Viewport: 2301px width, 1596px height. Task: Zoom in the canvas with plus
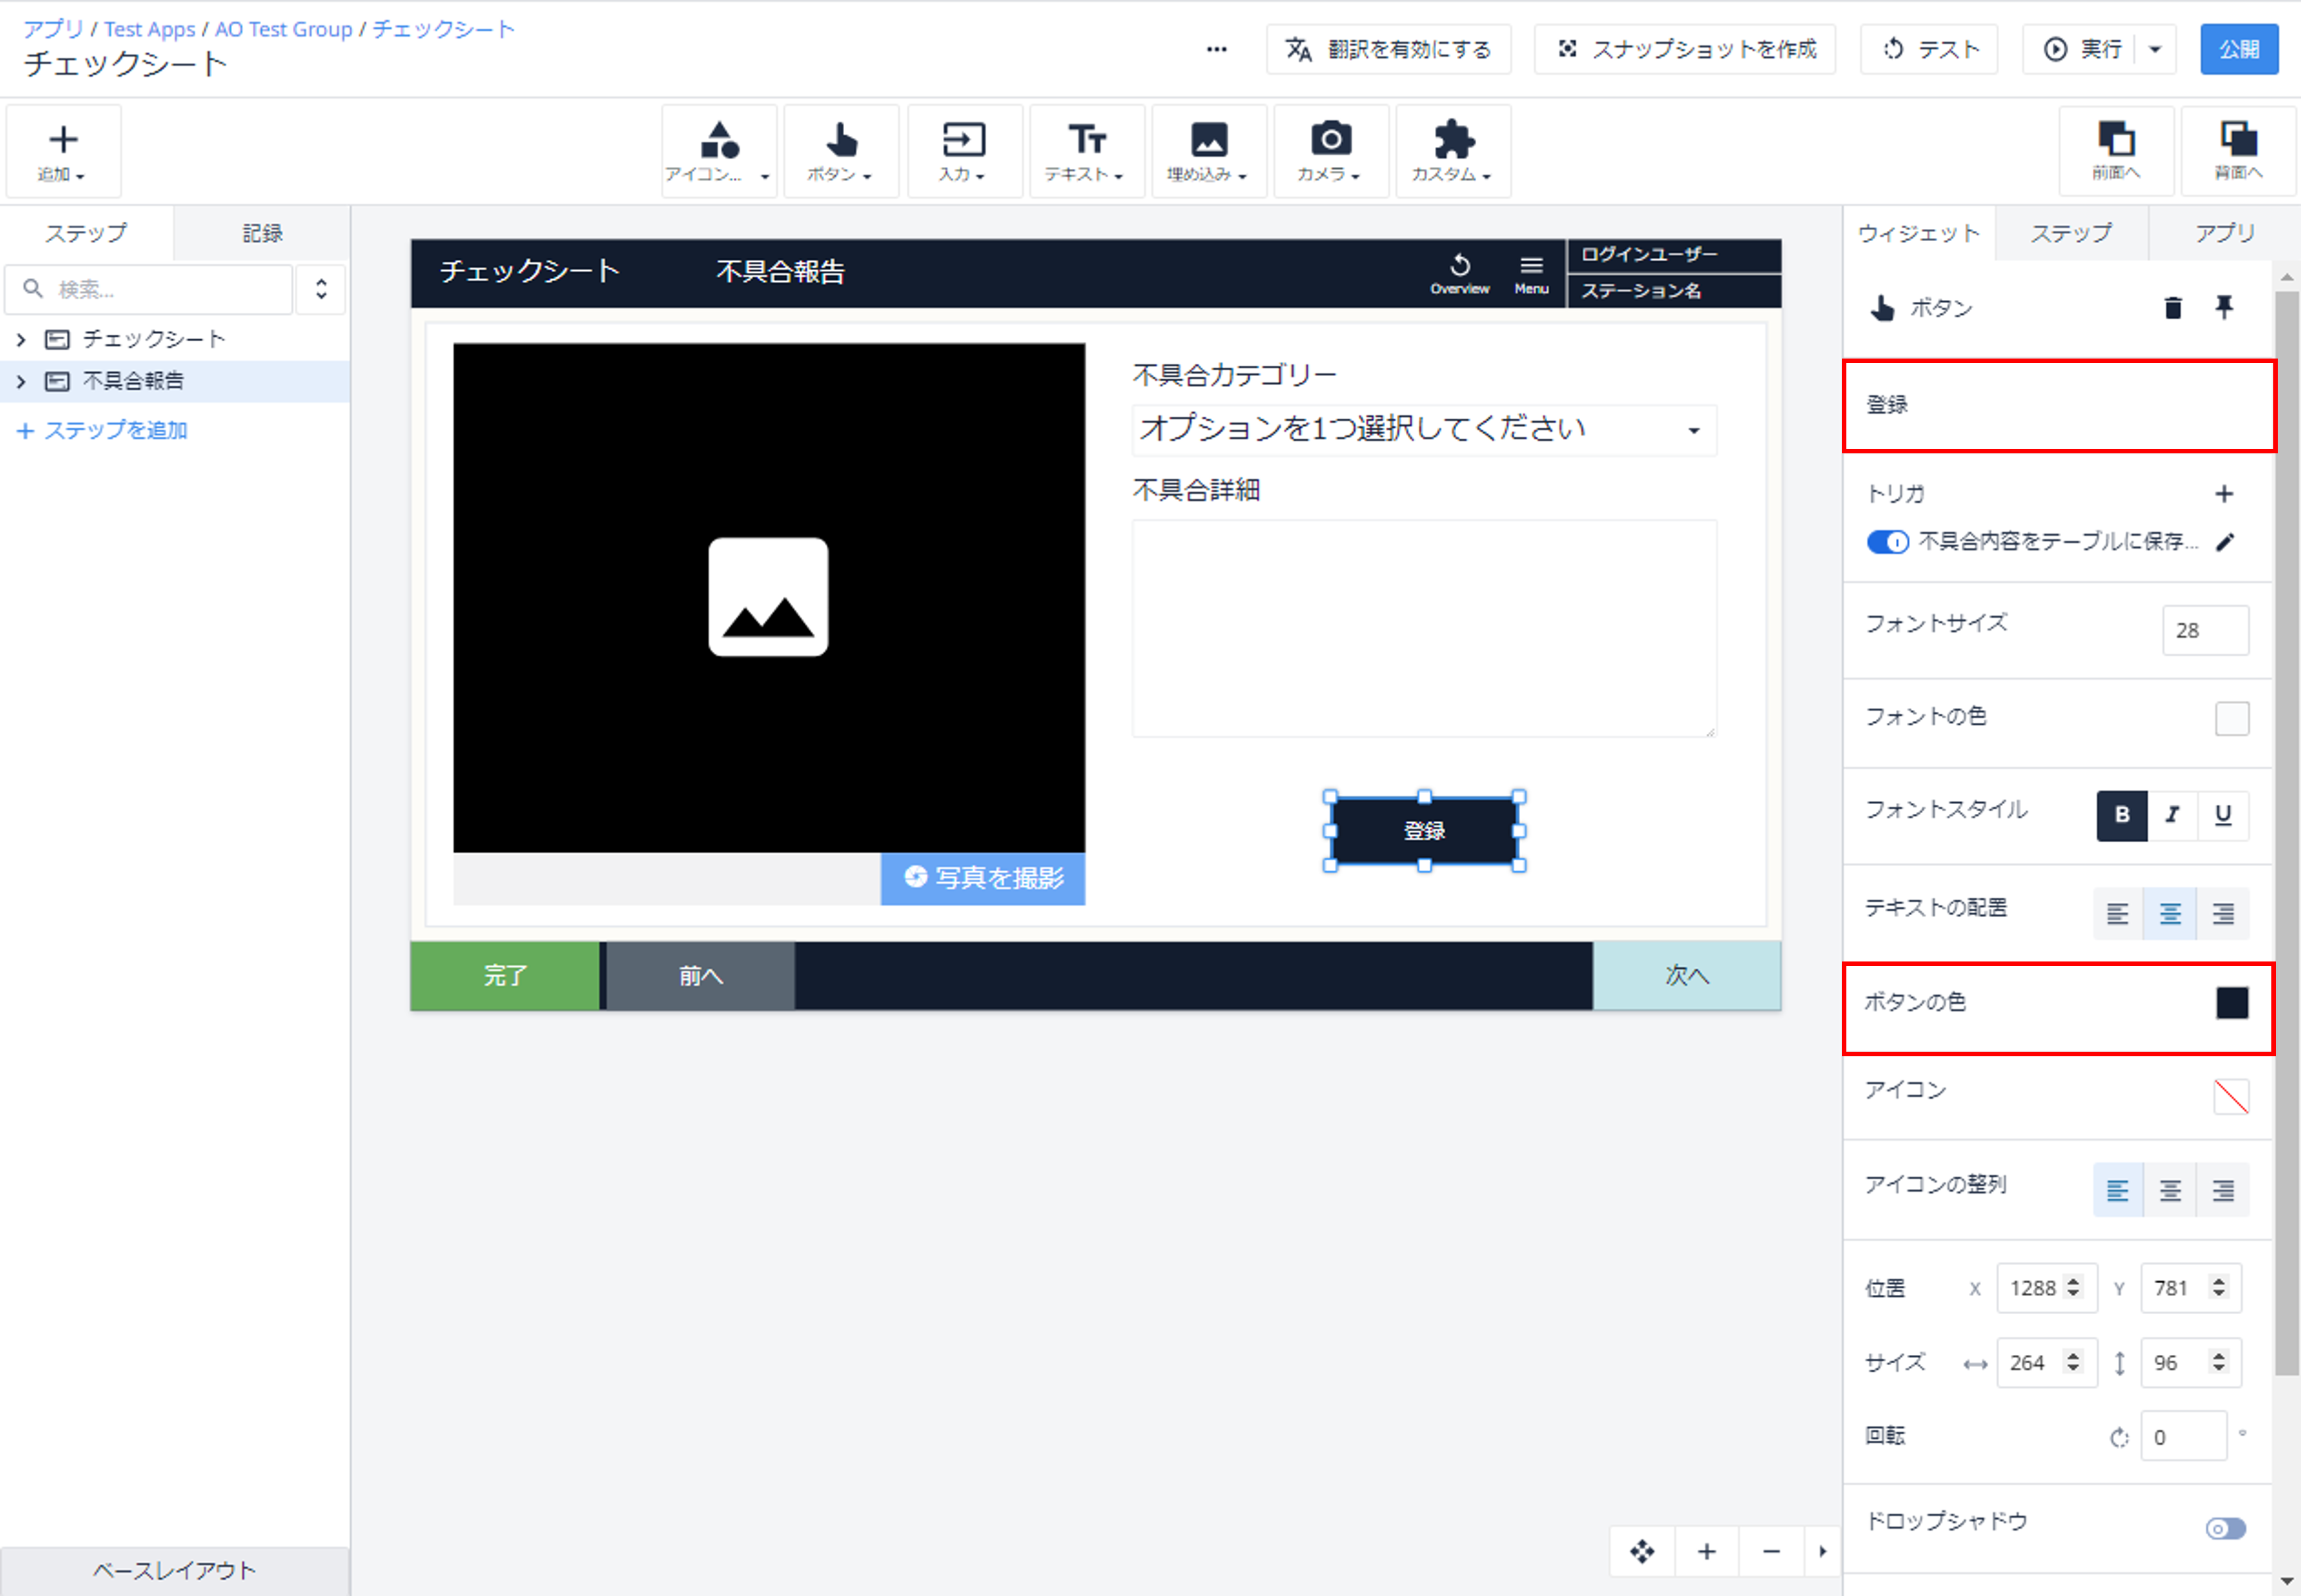pos(1707,1551)
